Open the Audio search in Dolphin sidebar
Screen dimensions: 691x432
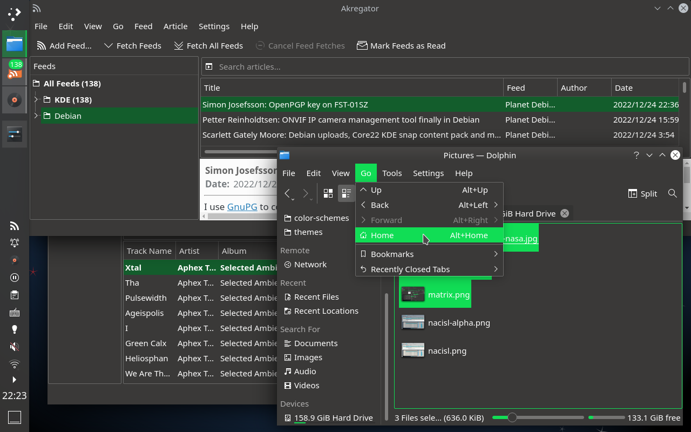[300, 372]
